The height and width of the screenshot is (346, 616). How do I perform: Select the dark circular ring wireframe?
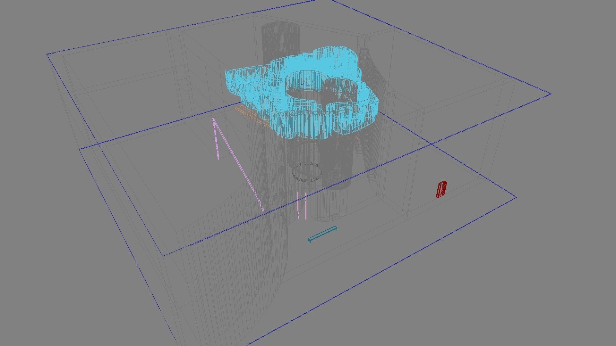307,172
